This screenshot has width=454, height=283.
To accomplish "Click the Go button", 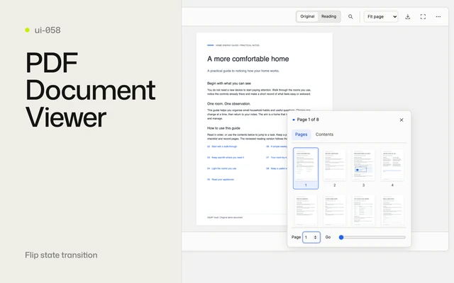I will (x=328, y=237).
